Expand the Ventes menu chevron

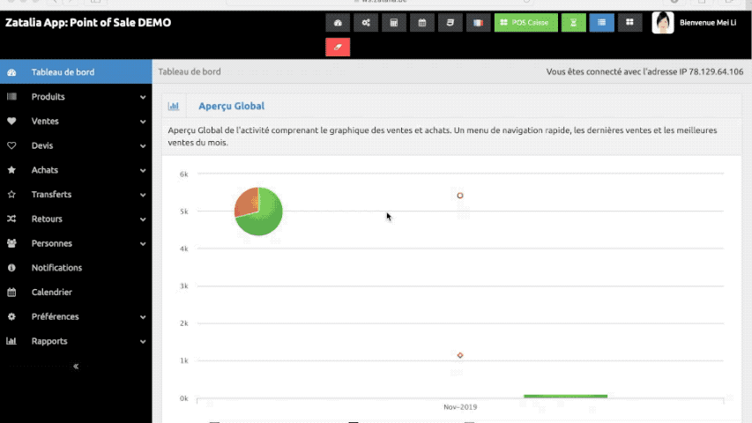[x=143, y=122]
